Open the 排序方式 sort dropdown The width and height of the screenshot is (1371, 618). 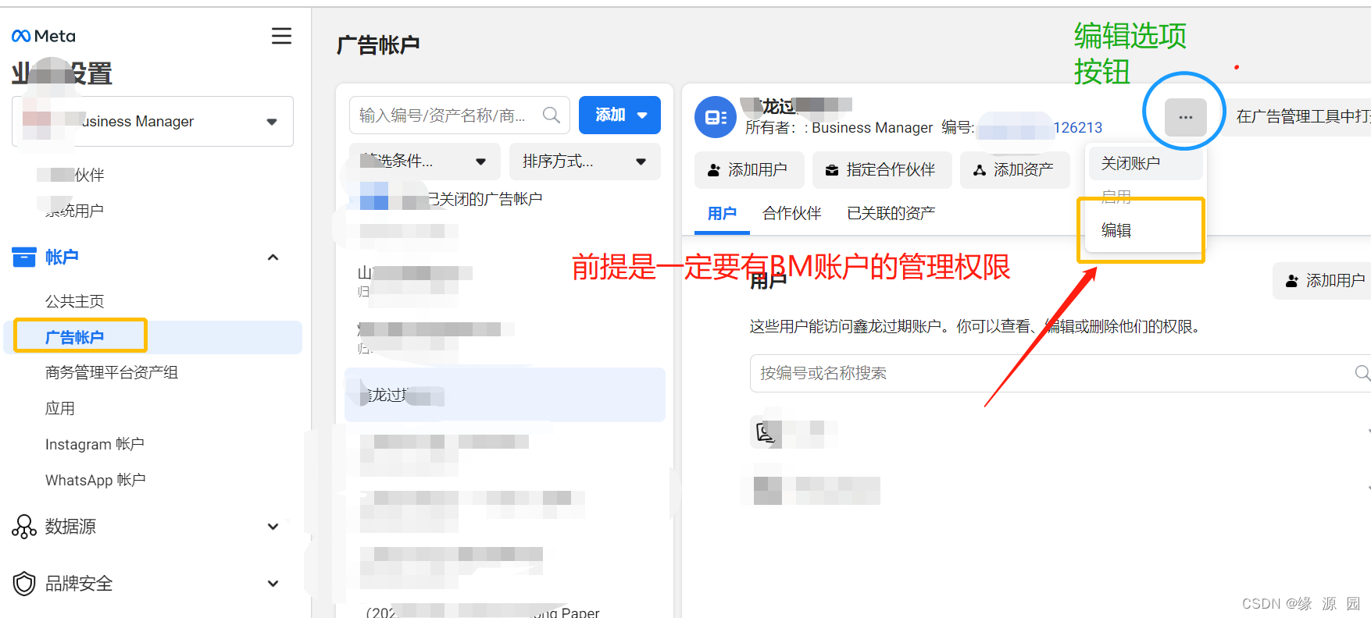point(584,162)
